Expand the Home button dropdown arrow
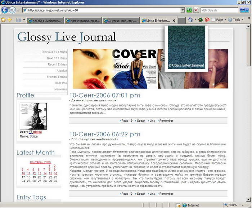This screenshot has height=208, width=252. [195, 20]
